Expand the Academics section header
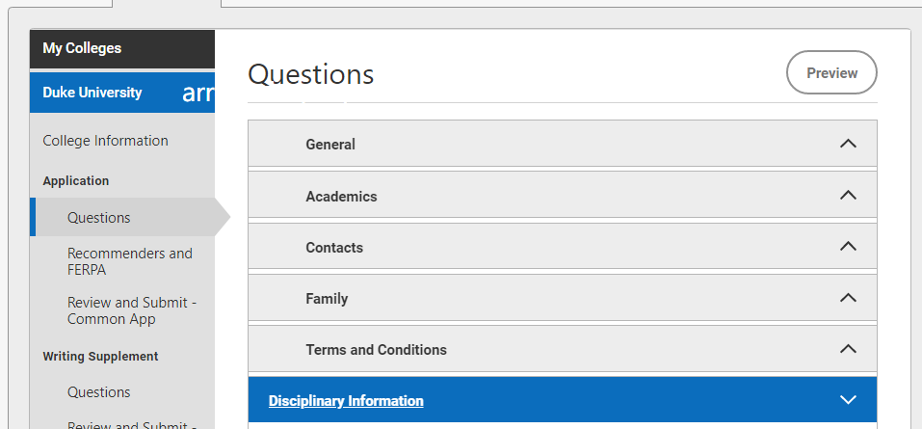This screenshot has height=429, width=922. (562, 195)
